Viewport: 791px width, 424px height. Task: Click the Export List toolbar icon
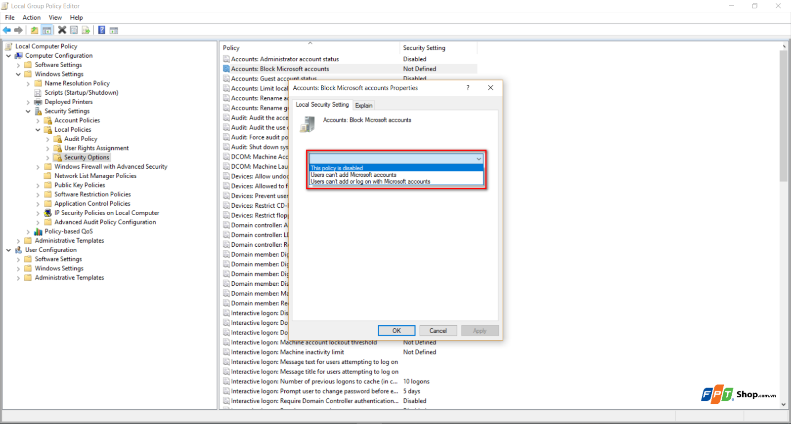coord(86,30)
